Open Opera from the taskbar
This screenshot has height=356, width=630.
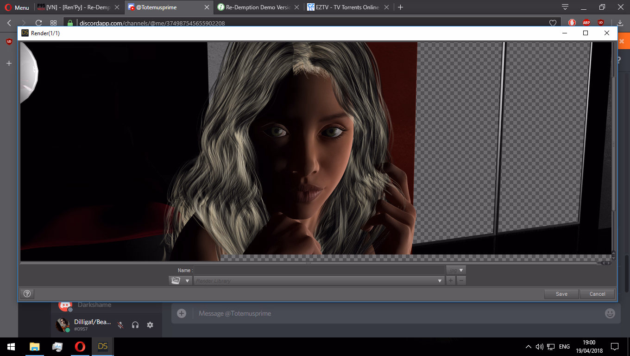[x=80, y=347]
